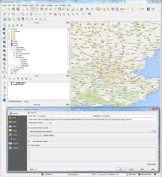Image resolution: width=162 pixels, height=177 pixels.
Task: Expand the Scale dependent visibility section
Action: 29,141
